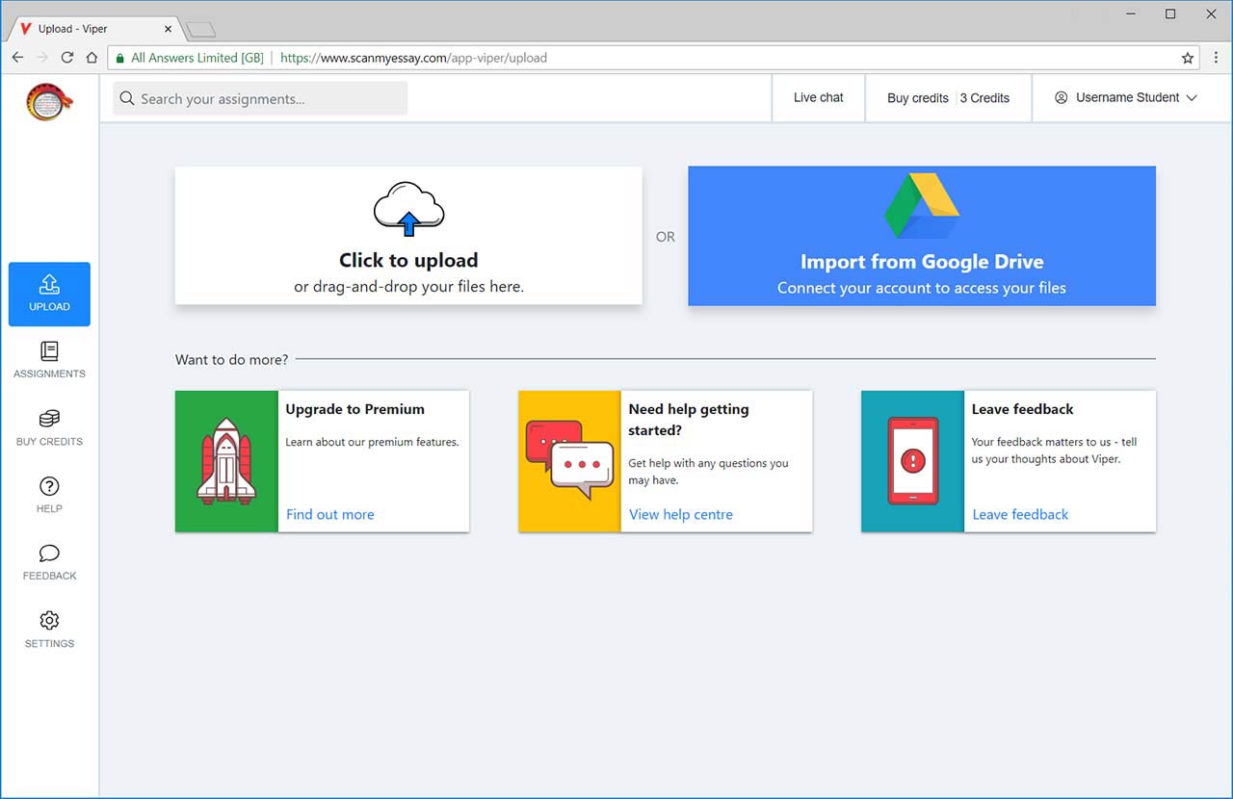This screenshot has width=1233, height=799.
Task: Click Find out more under Upgrade to Premium
Action: (329, 514)
